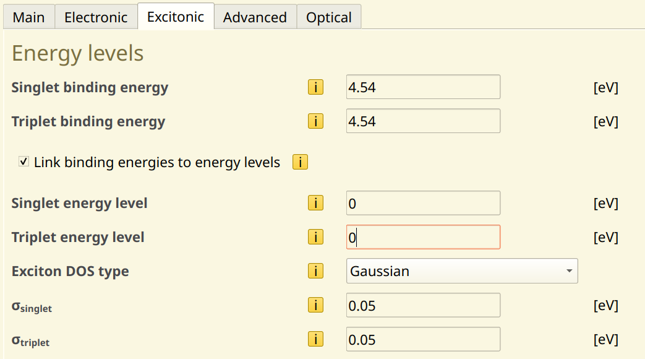The width and height of the screenshot is (645, 359).
Task: Open info icon for σ triplet
Action: (x=315, y=339)
